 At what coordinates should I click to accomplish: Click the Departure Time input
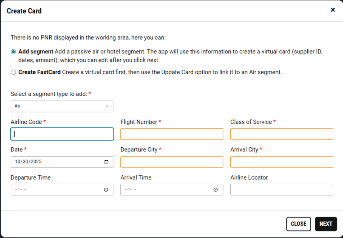(x=62, y=190)
